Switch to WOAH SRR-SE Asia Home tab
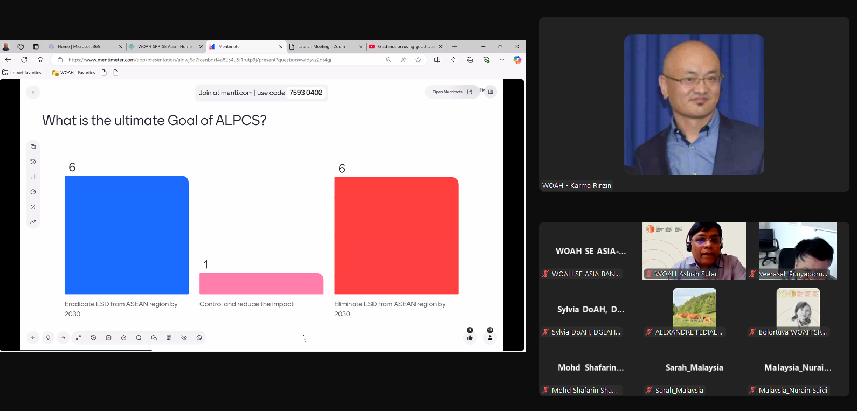This screenshot has height=411, width=857. [x=164, y=47]
